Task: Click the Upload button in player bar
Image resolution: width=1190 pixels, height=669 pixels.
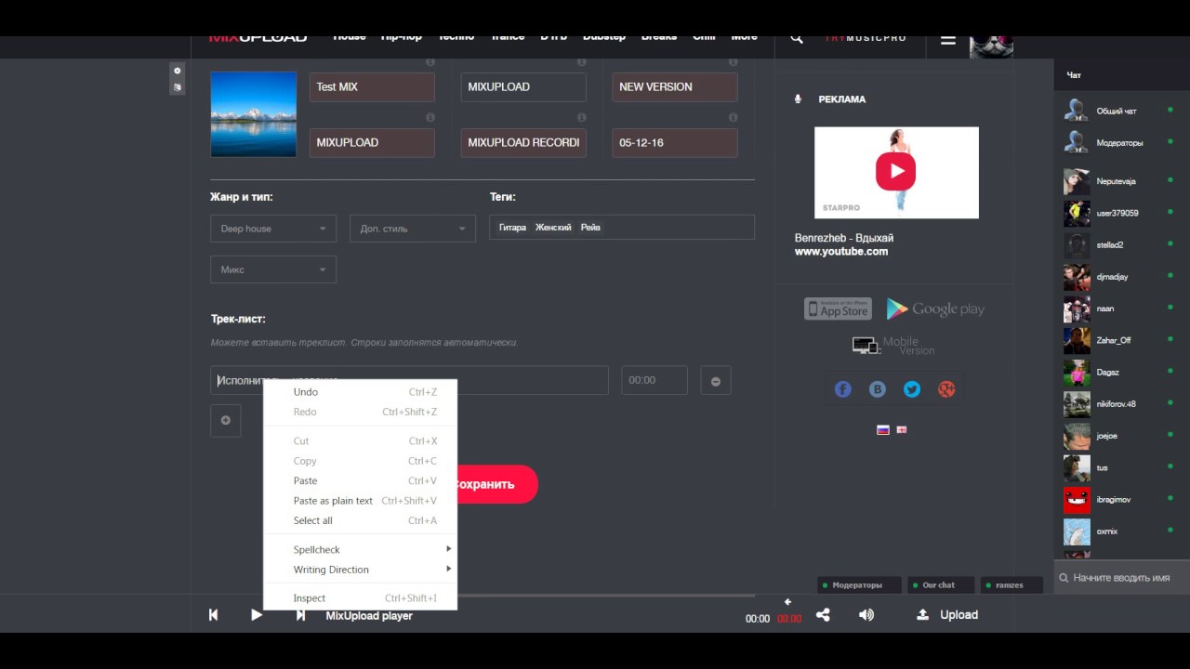Action: (947, 615)
